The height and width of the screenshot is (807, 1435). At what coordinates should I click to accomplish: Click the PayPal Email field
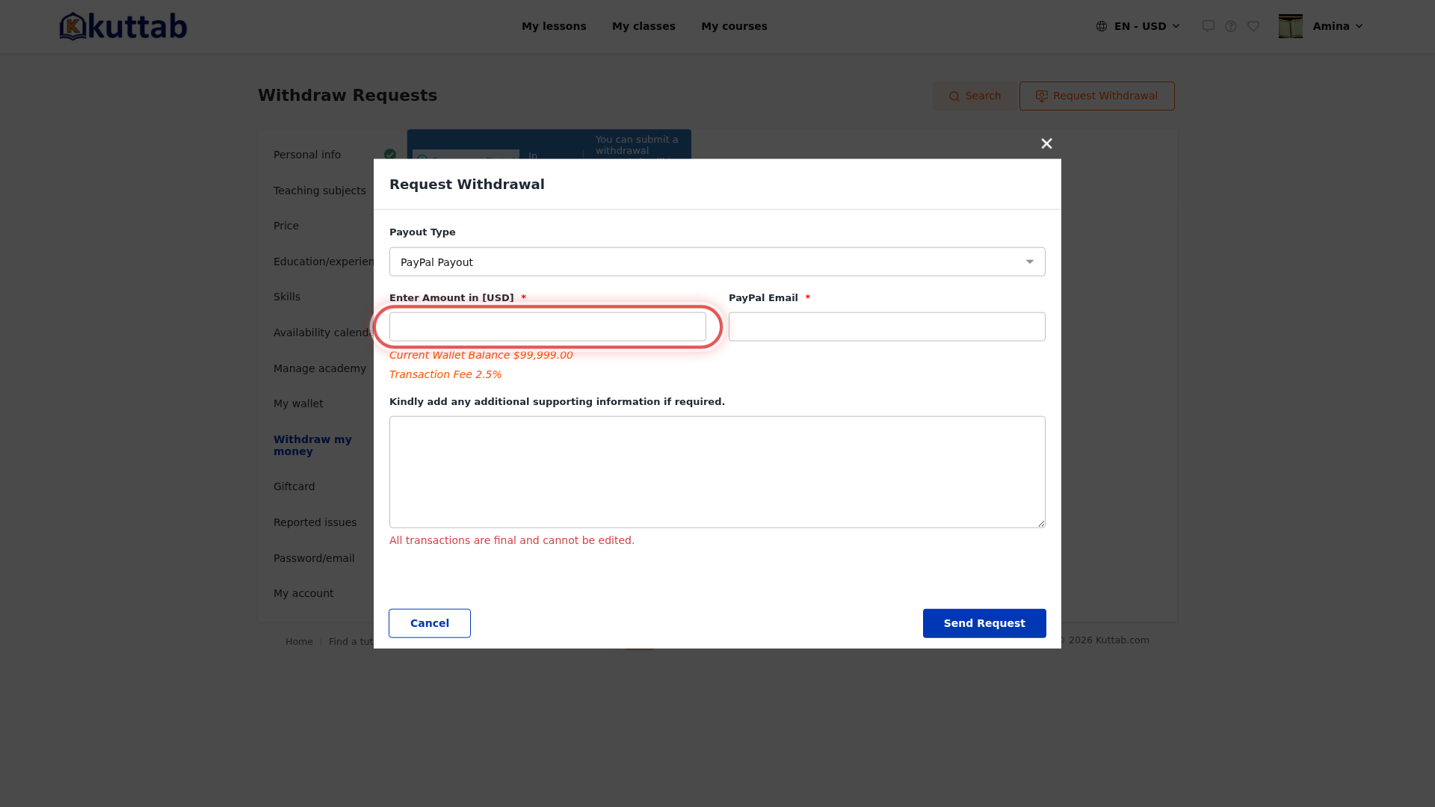pyautogui.click(x=887, y=327)
